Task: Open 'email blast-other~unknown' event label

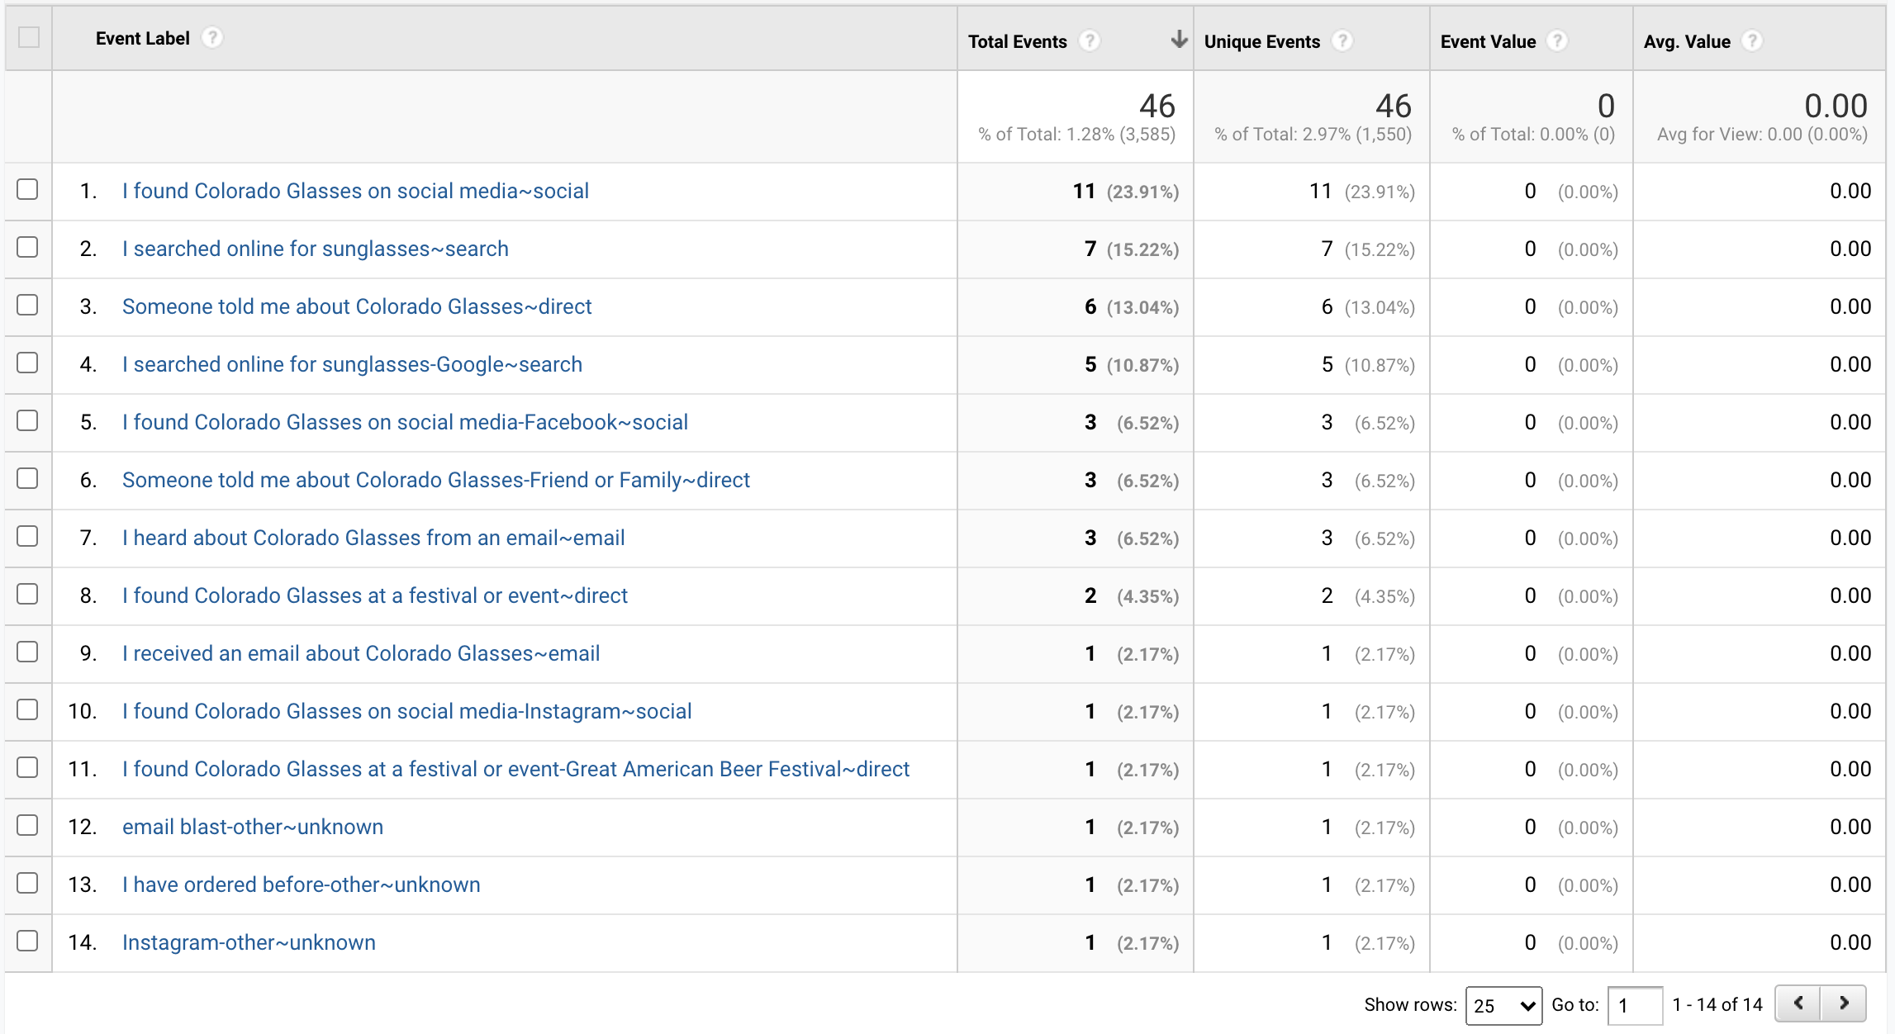Action: coord(252,827)
